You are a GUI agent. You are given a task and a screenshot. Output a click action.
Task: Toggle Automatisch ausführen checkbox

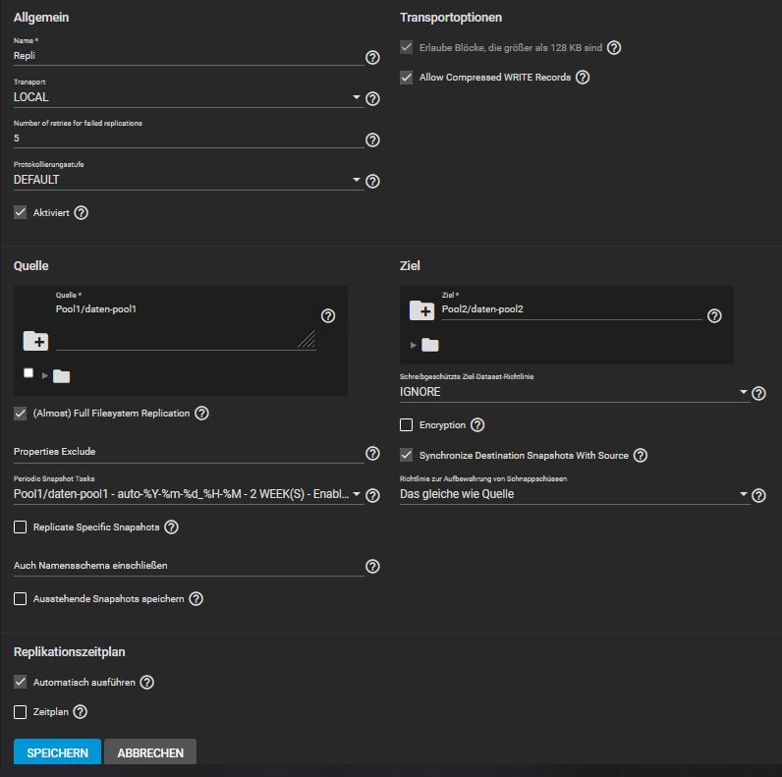pyautogui.click(x=20, y=682)
